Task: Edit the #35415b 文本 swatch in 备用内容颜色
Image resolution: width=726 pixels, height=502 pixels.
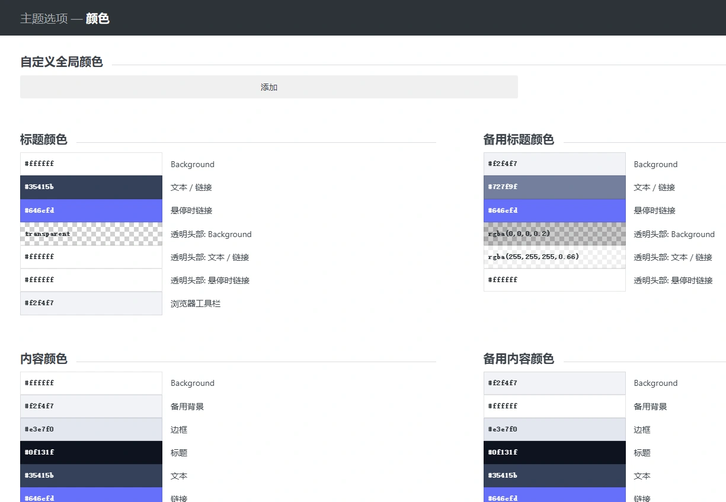Action: [554, 475]
